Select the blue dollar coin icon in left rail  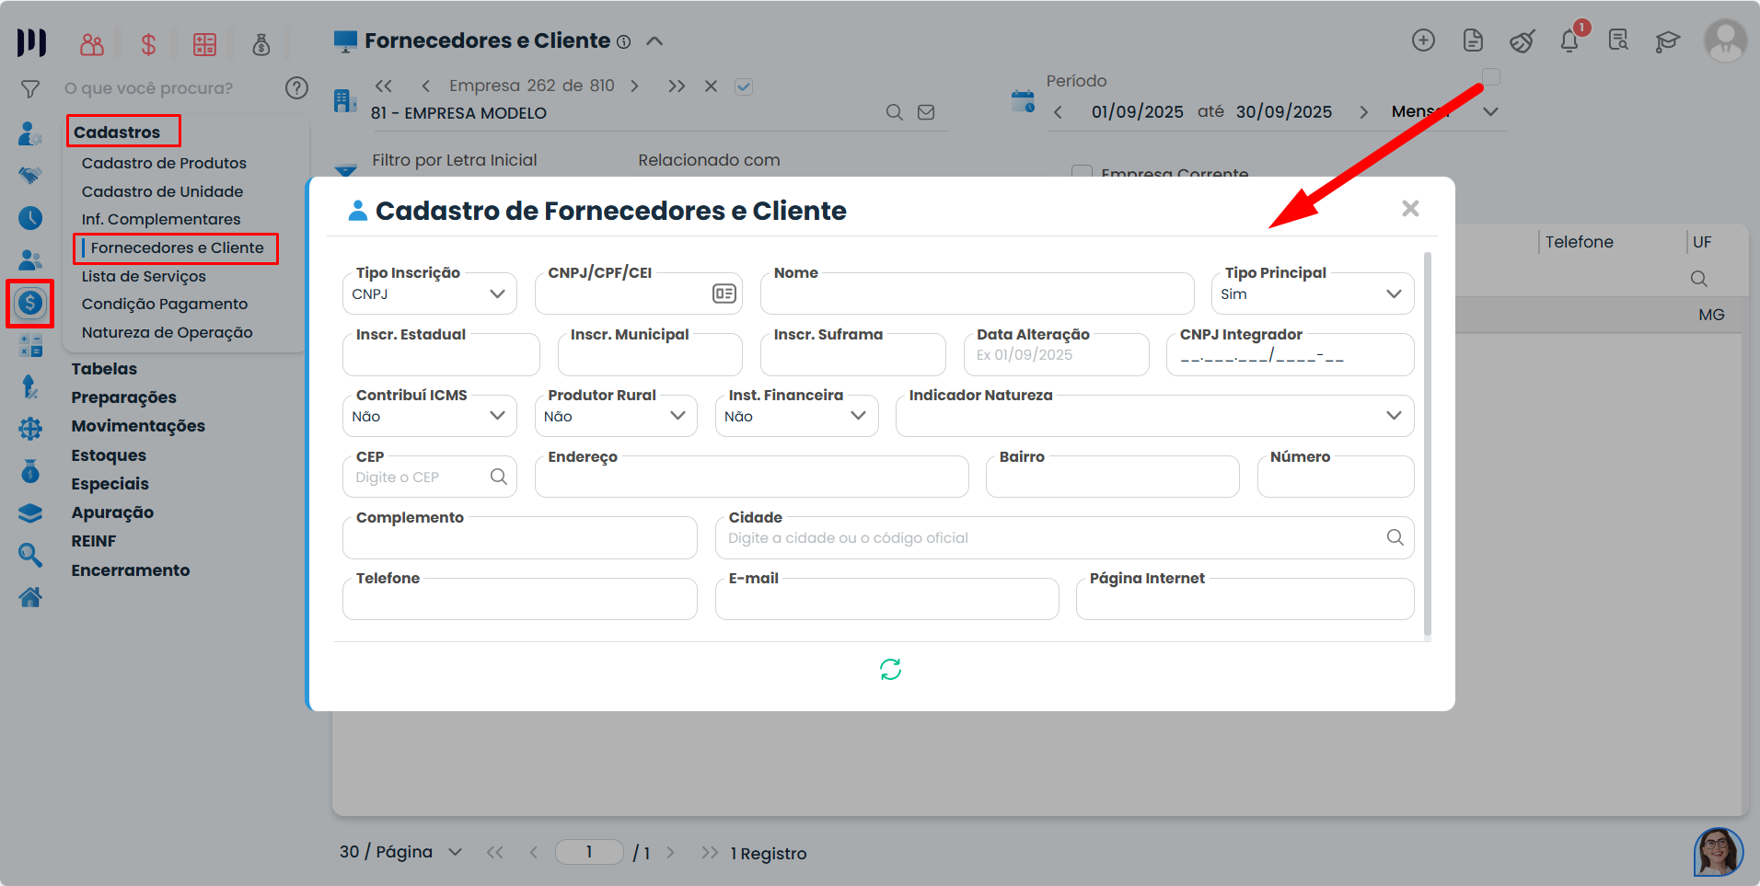click(x=30, y=303)
